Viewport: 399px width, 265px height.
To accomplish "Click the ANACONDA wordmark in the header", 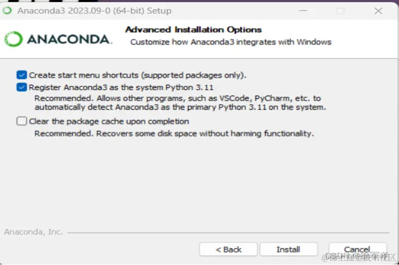I will point(69,39).
